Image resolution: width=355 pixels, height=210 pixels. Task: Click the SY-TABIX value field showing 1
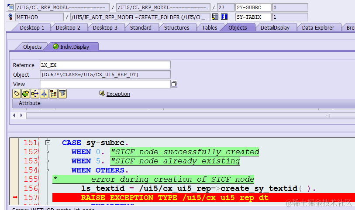click(x=290, y=17)
